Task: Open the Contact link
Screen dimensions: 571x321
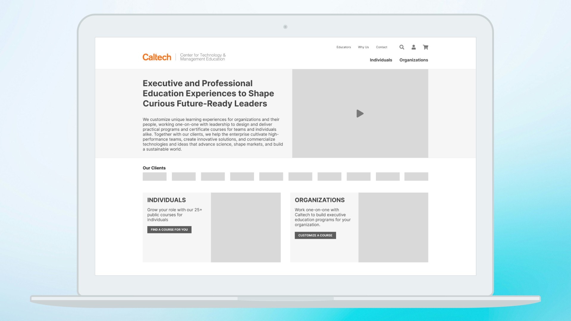Action: point(382,47)
